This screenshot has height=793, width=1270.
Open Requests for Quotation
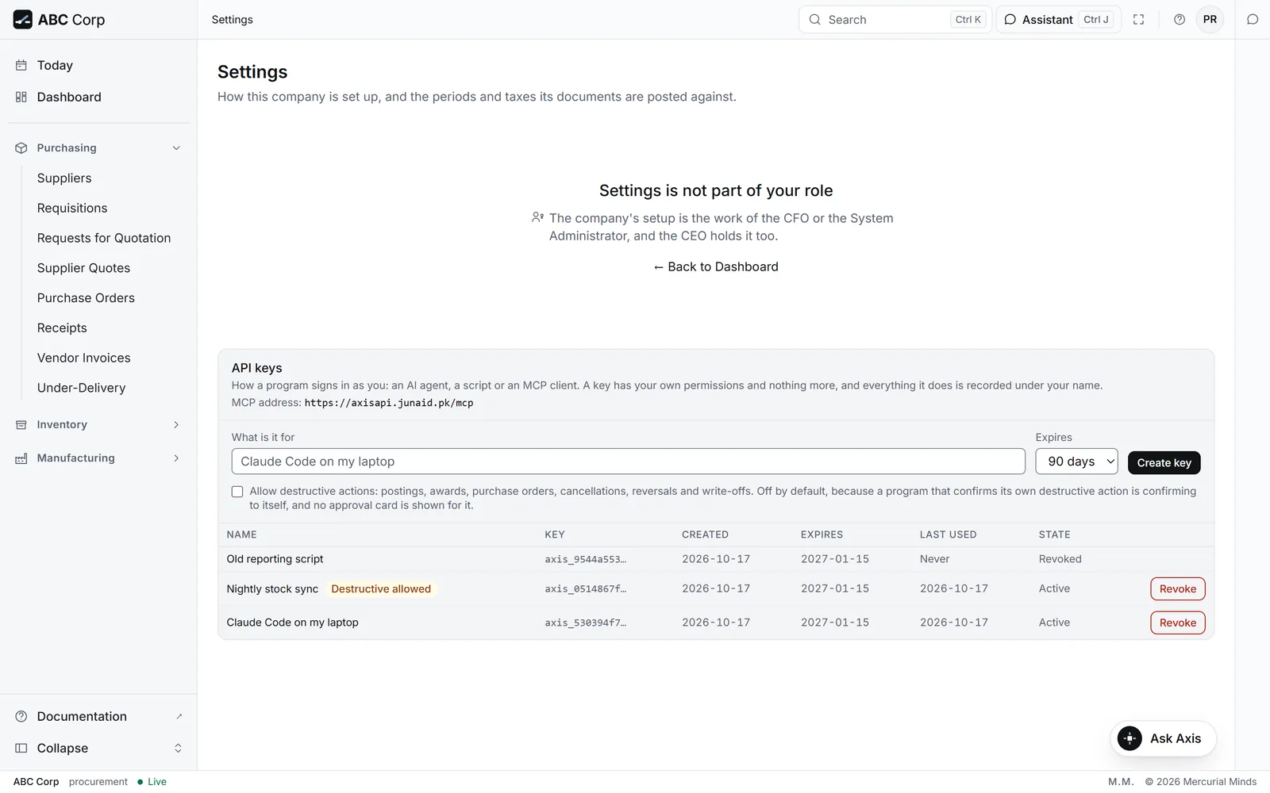tap(104, 239)
